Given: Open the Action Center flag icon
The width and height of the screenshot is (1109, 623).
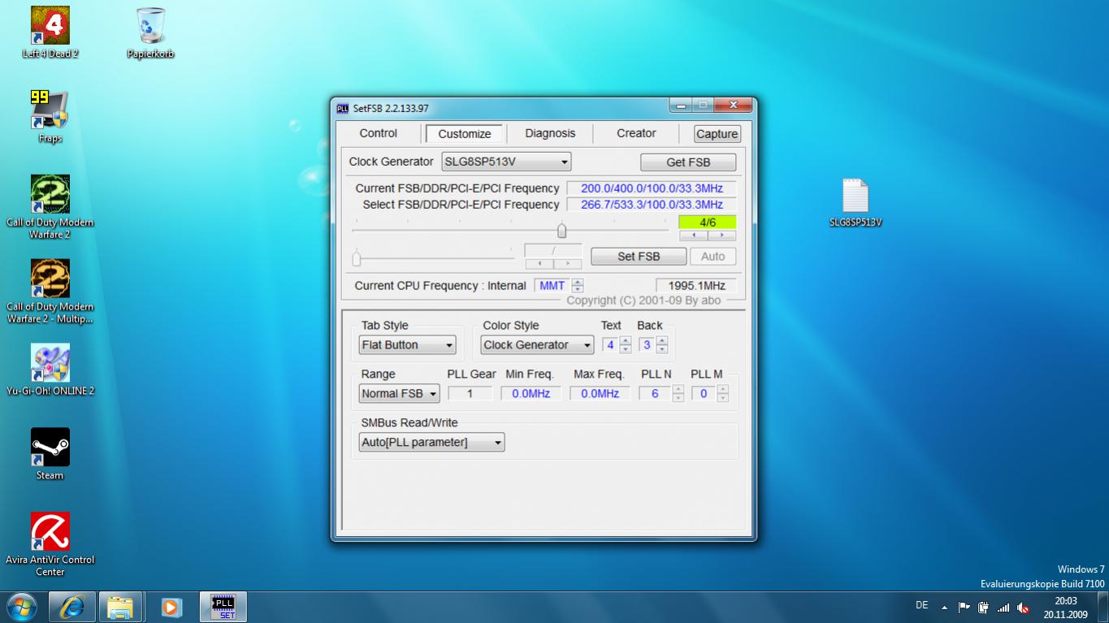Looking at the screenshot, I should (x=964, y=608).
